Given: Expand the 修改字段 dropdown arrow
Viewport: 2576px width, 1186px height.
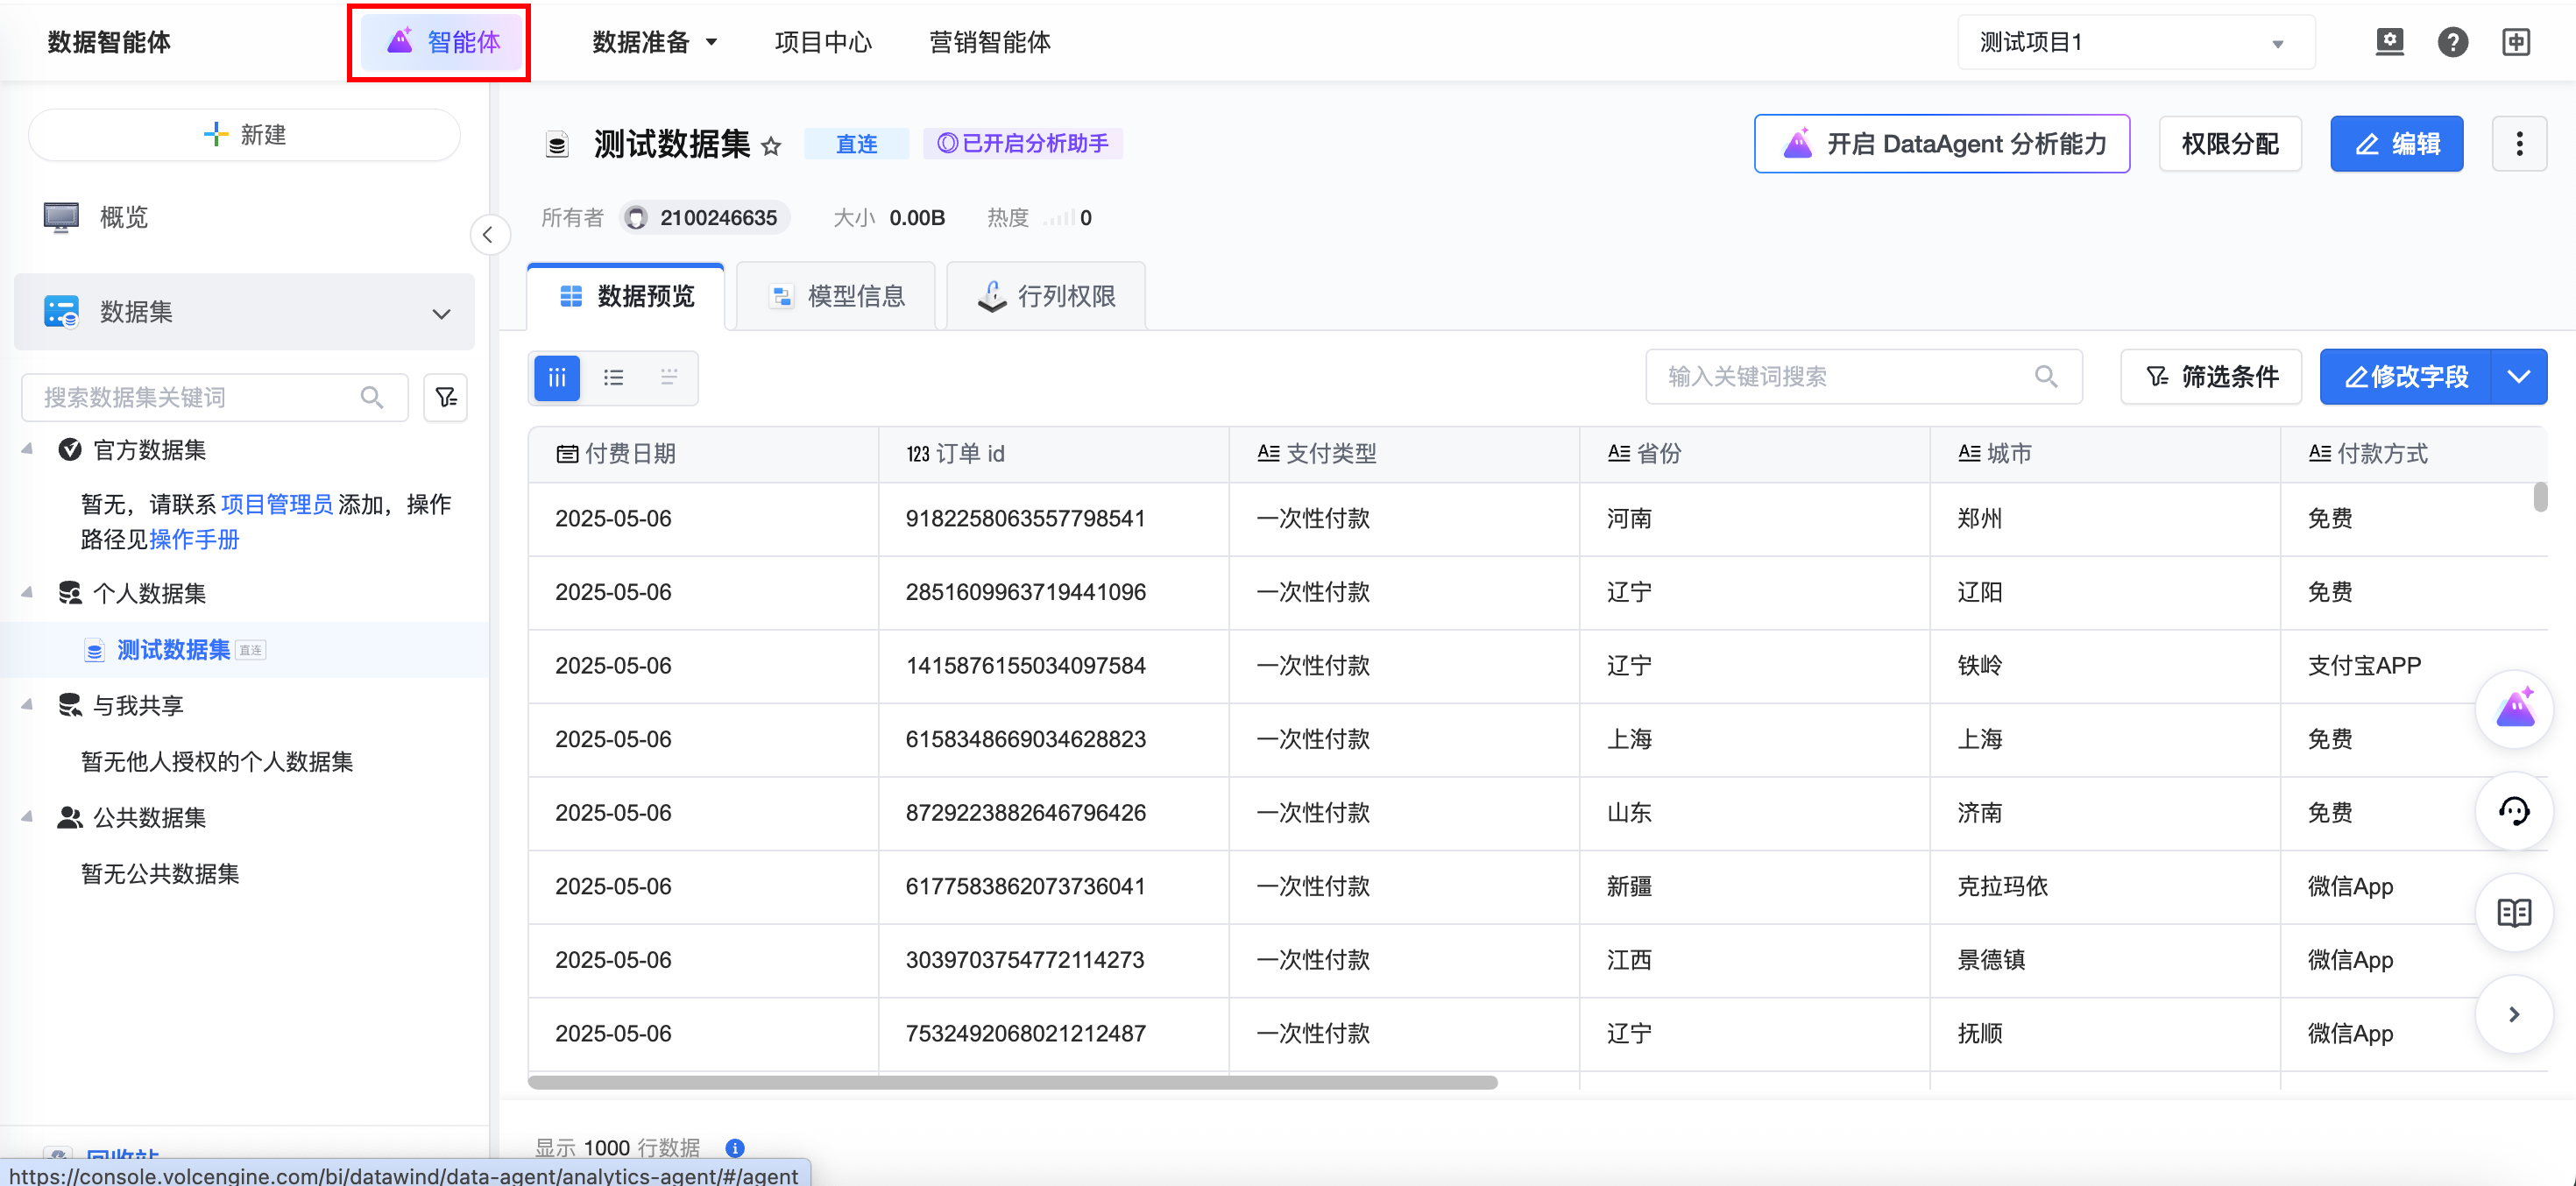Looking at the screenshot, I should click(2518, 377).
